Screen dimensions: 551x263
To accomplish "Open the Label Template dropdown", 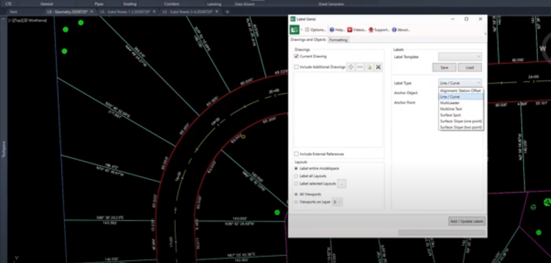I will tap(460, 57).
